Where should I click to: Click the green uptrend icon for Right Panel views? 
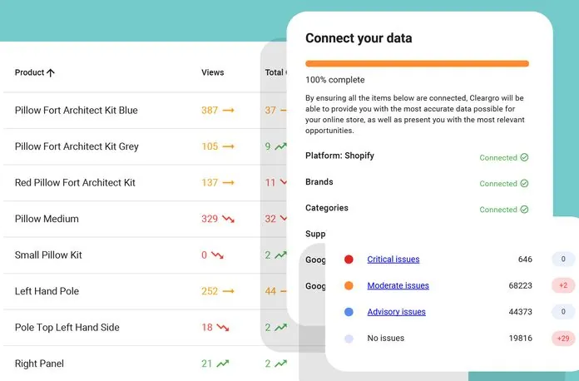223,364
